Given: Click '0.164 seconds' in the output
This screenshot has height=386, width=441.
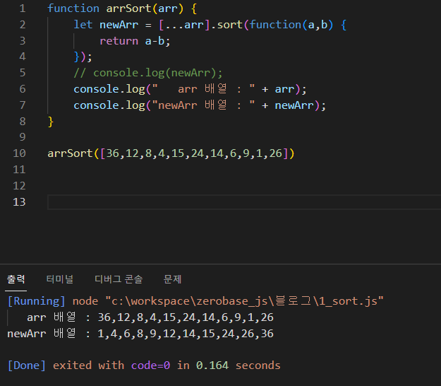Looking at the screenshot, I should click(x=238, y=365).
